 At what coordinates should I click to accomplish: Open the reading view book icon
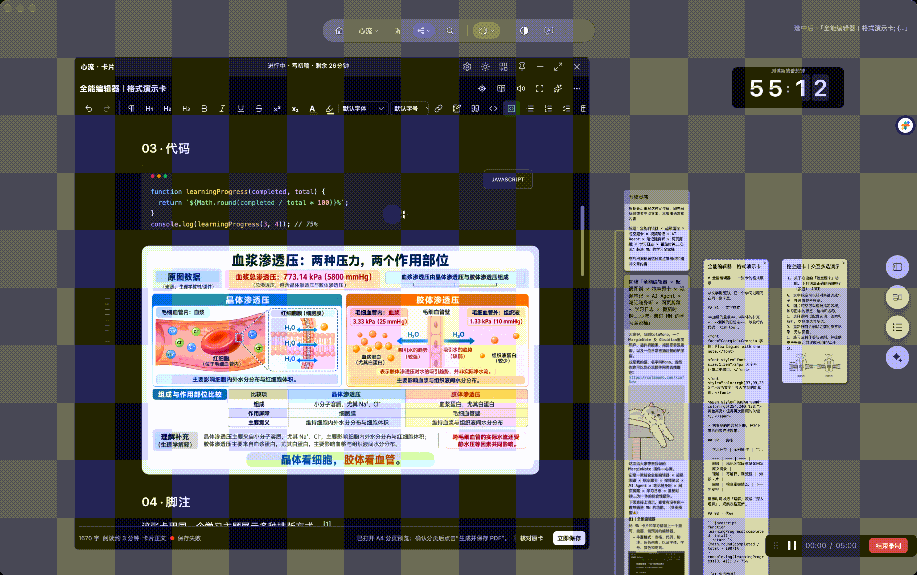pos(501,89)
